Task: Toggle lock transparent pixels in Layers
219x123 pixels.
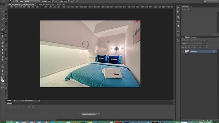Action: coord(186,47)
